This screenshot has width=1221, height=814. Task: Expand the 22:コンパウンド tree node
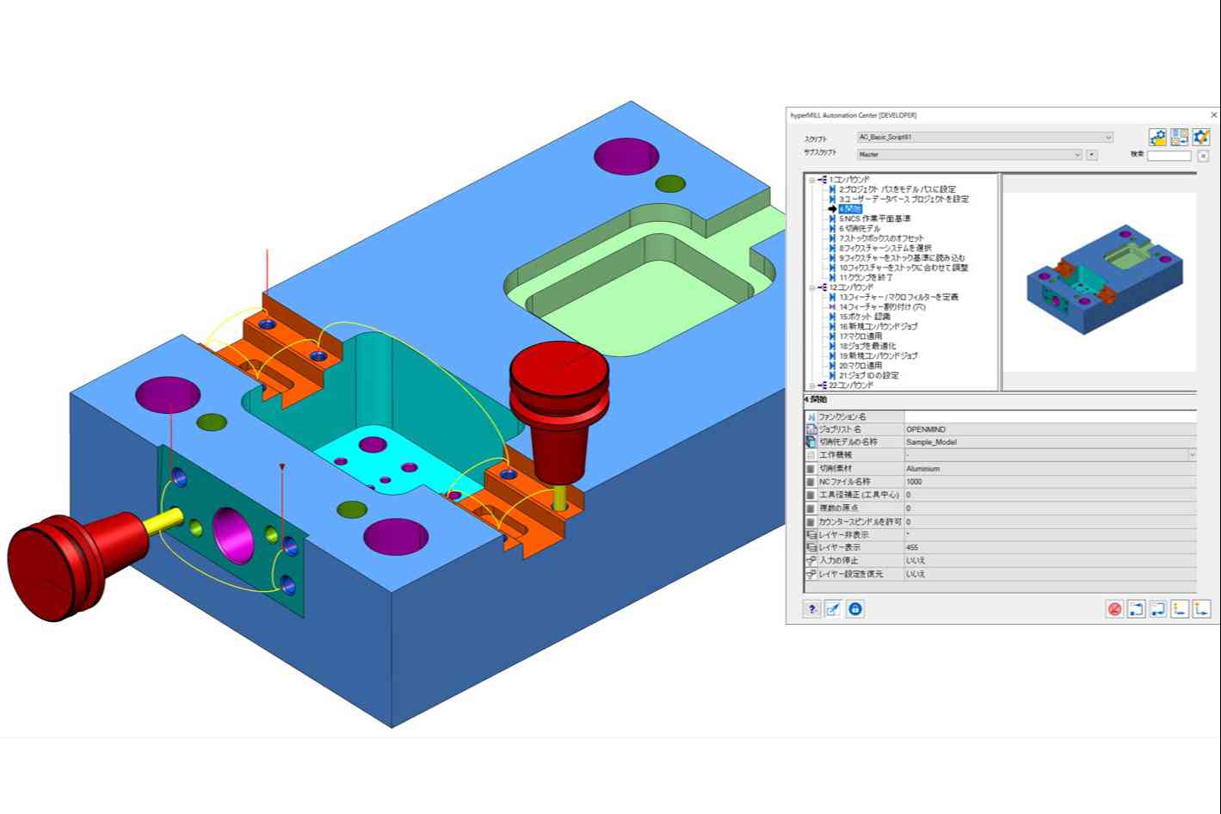point(811,385)
